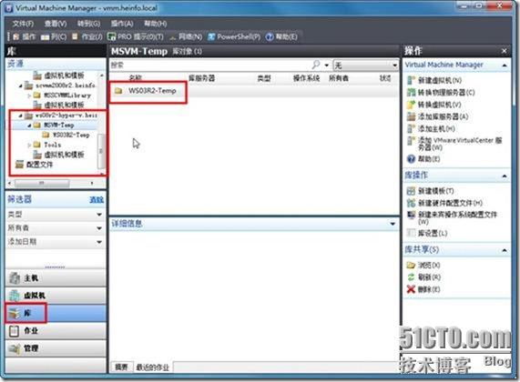The width and height of the screenshot is (520, 382).
Task: Collapse the MSVM-Temp tree node arrow
Action: point(29,126)
